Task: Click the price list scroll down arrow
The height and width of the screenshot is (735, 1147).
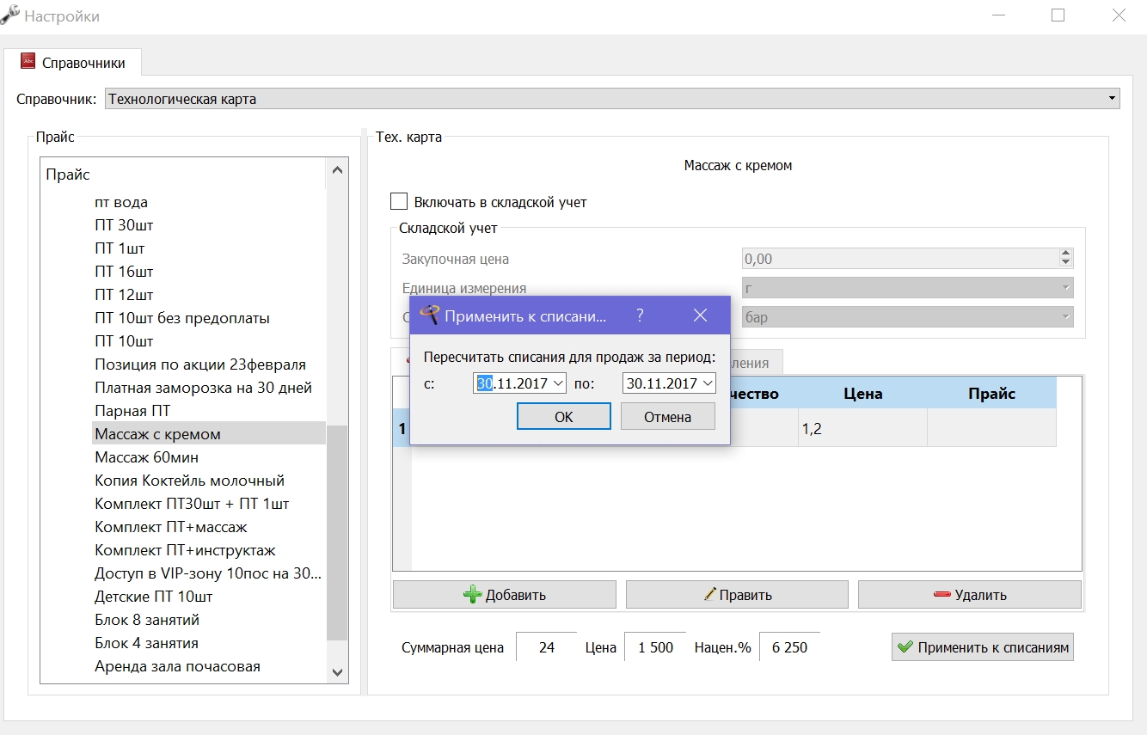Action: click(x=337, y=672)
